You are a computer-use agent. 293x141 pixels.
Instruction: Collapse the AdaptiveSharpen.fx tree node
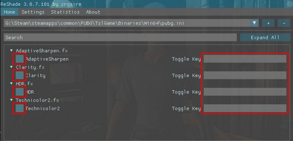click(x=12, y=51)
